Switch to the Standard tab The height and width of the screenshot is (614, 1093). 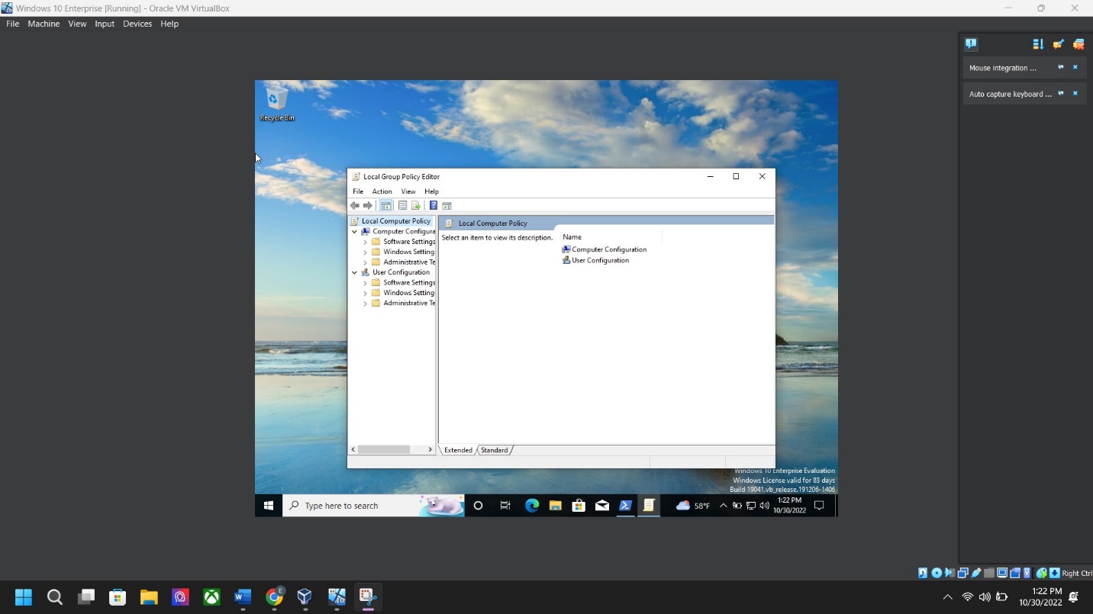pos(494,450)
